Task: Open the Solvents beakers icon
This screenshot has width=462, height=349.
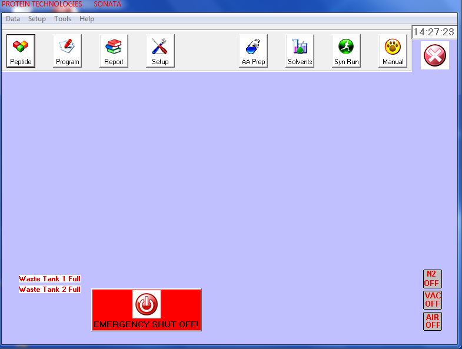Action: click(x=300, y=51)
